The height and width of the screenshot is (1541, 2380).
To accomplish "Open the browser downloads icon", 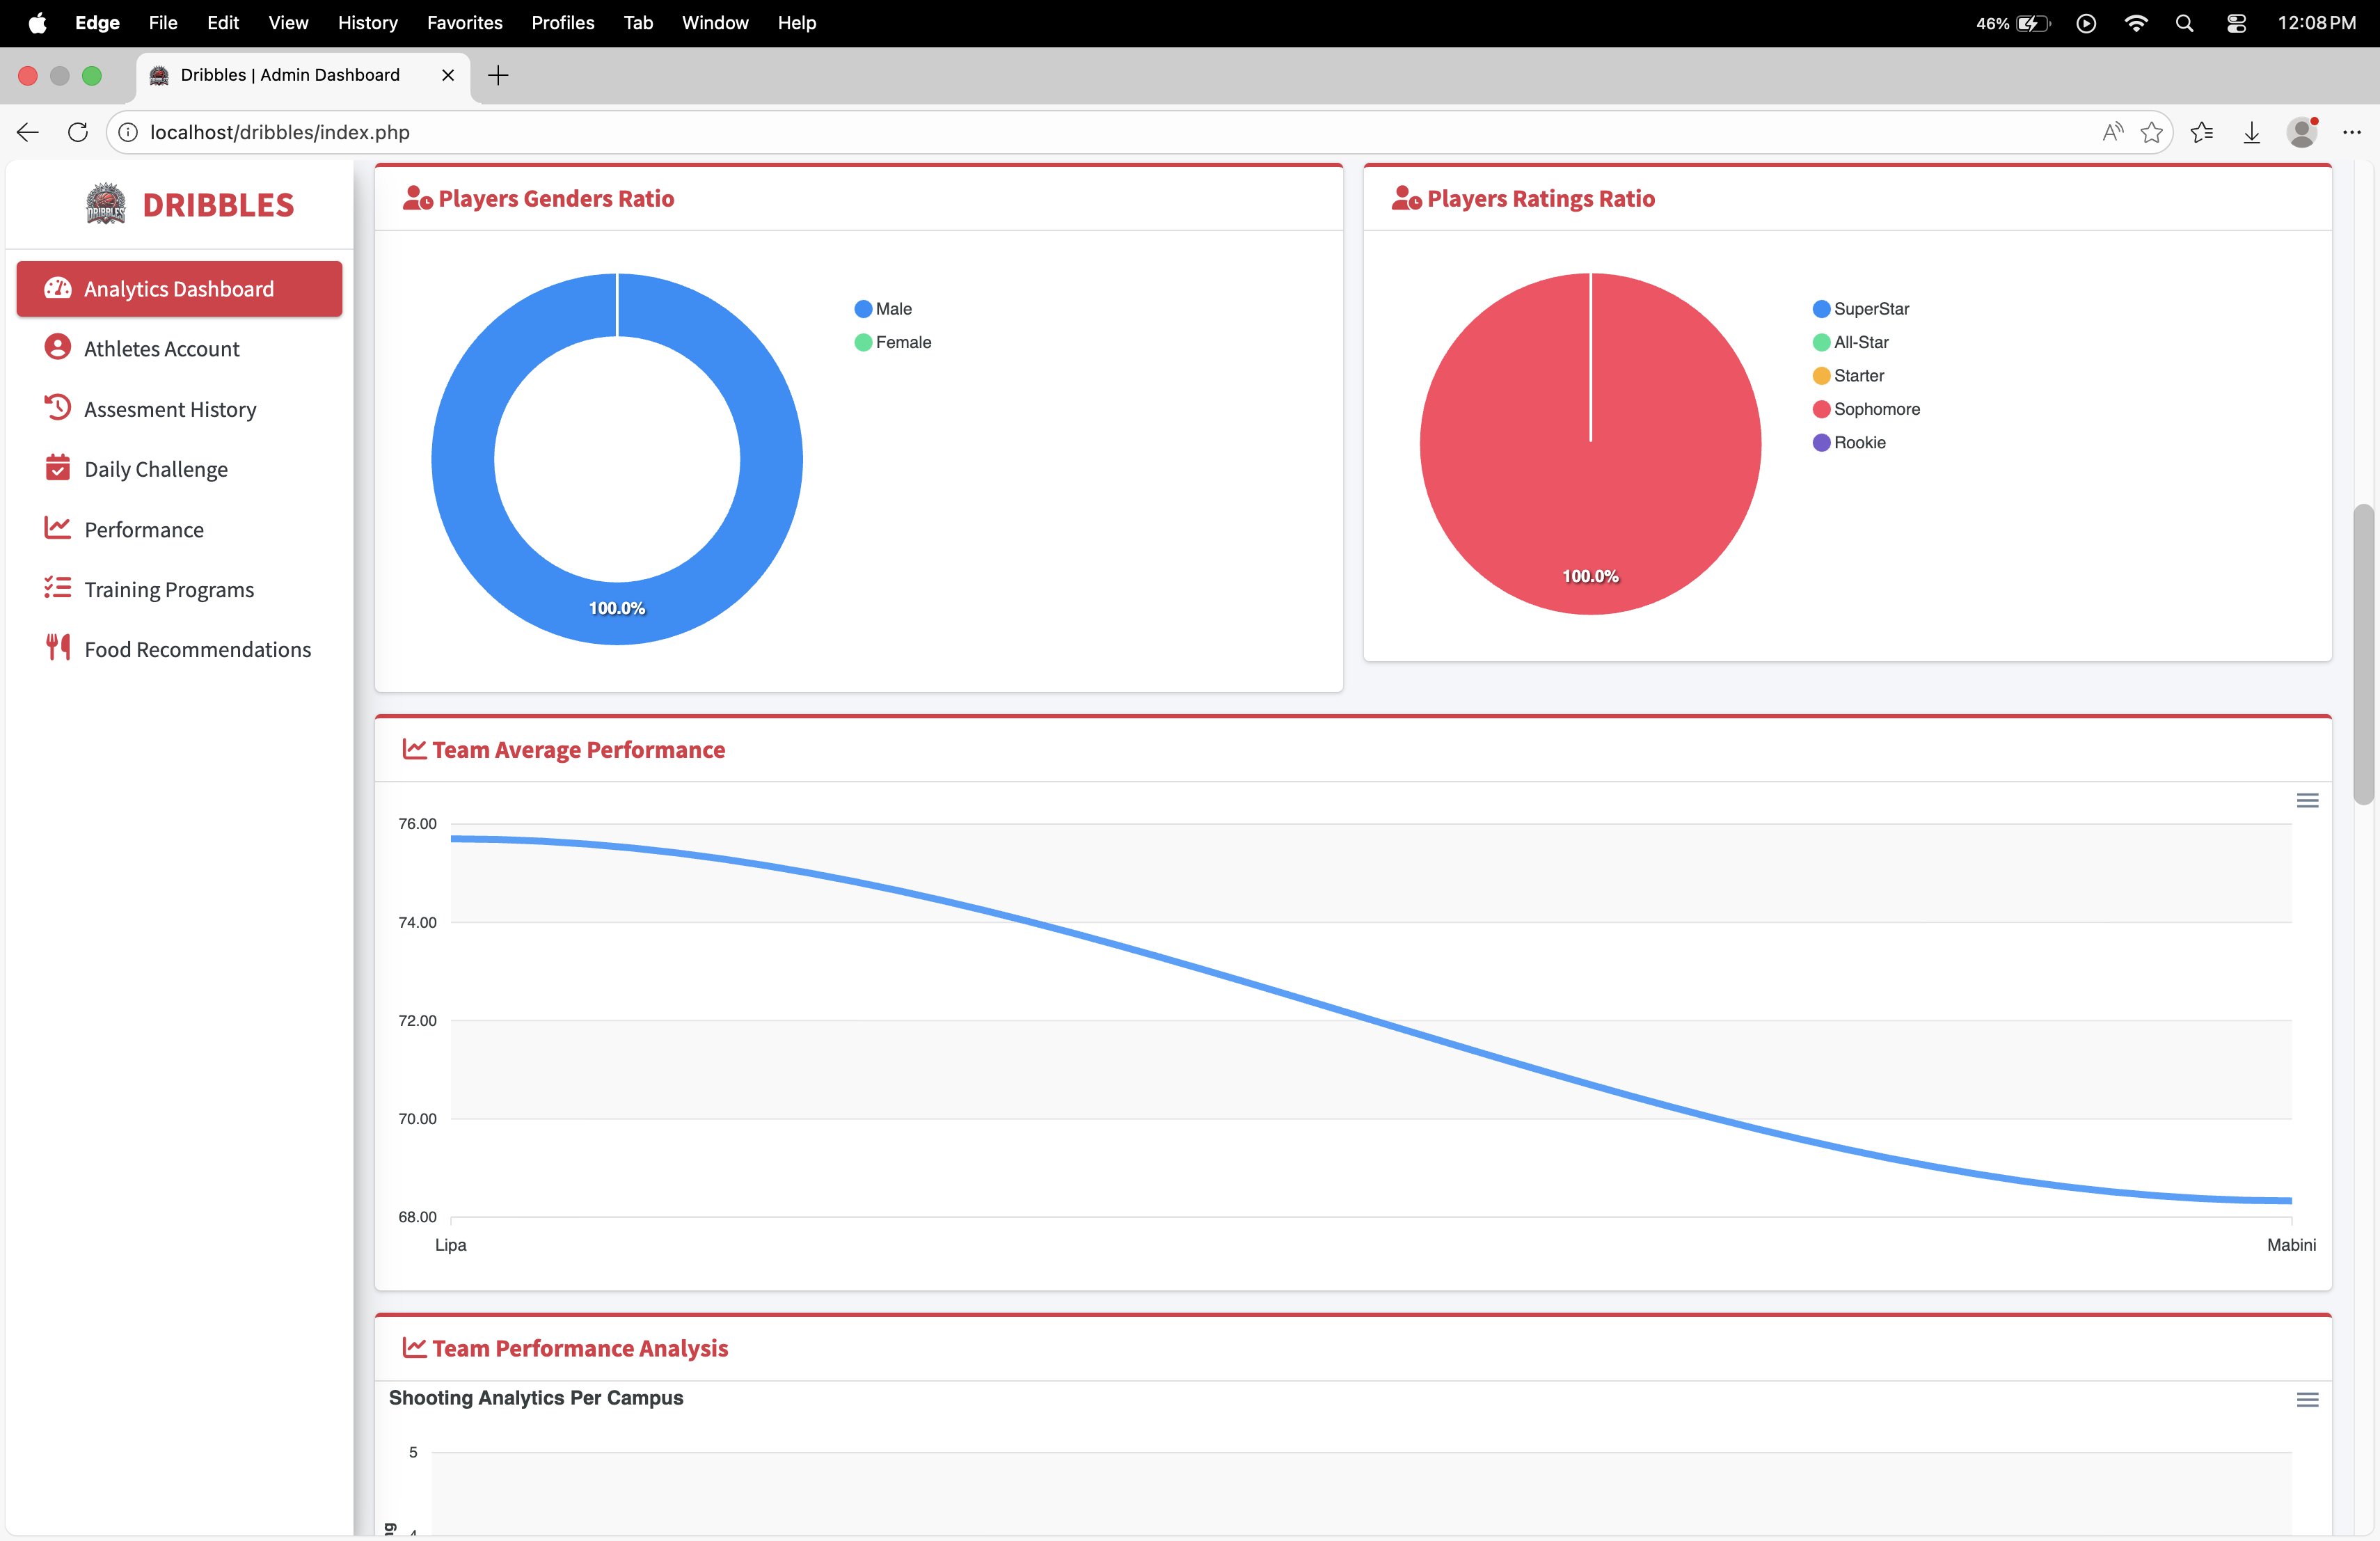I will pyautogui.click(x=2251, y=132).
